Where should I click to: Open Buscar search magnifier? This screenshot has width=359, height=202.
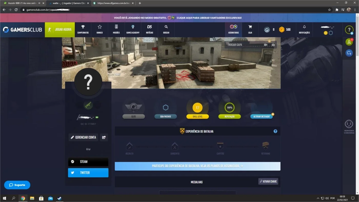pos(166,30)
